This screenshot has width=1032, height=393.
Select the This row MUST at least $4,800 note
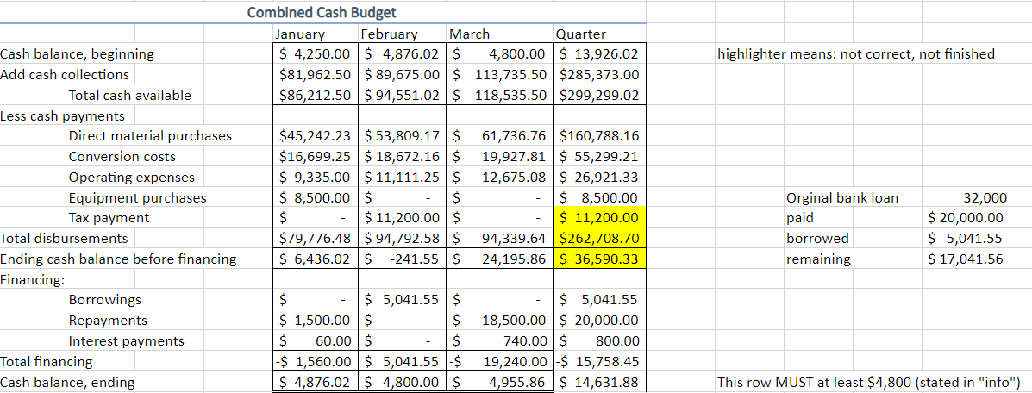pyautogui.click(x=869, y=382)
